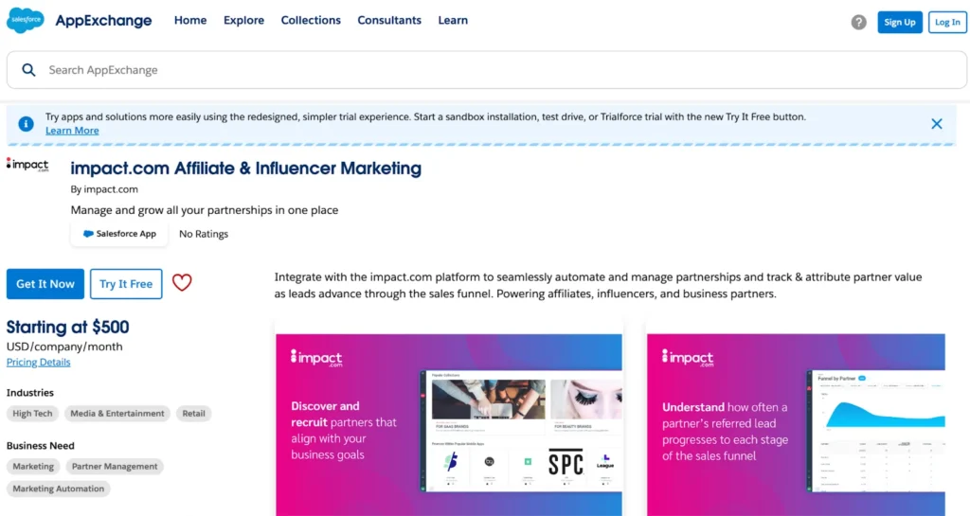Select the High Tech industry tag
The width and height of the screenshot is (970, 516).
(33, 414)
